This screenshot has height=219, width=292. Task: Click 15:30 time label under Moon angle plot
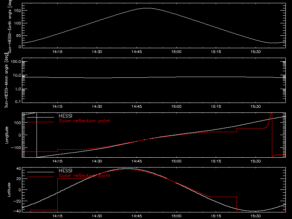256,107
